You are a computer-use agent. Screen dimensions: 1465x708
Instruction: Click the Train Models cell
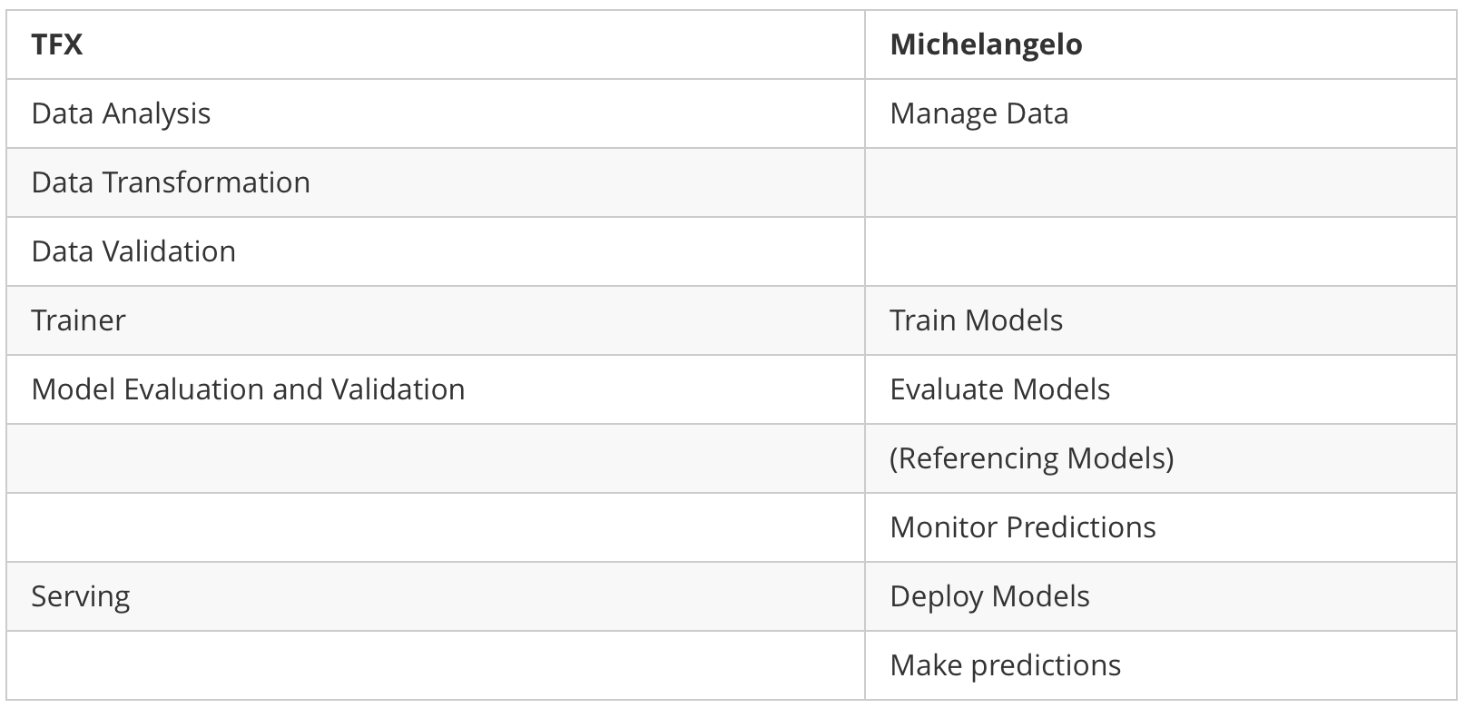[976, 320]
